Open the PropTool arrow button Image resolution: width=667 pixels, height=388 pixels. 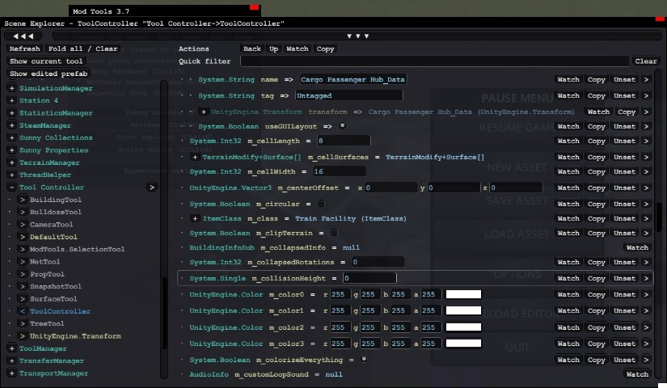(23, 274)
